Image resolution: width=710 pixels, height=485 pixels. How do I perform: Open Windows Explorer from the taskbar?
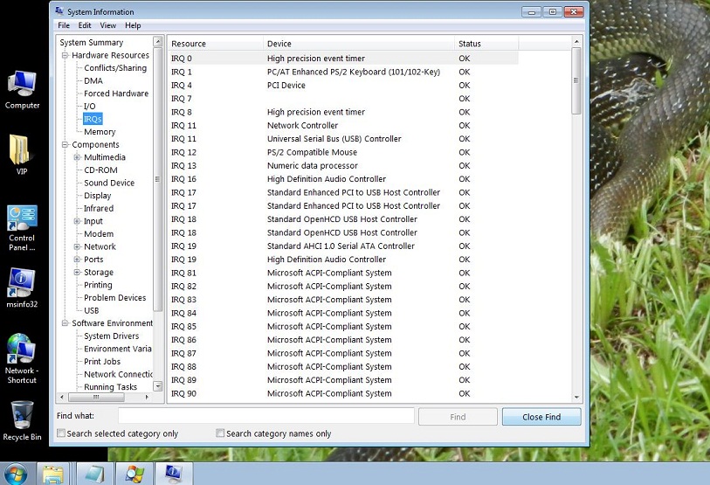point(53,475)
